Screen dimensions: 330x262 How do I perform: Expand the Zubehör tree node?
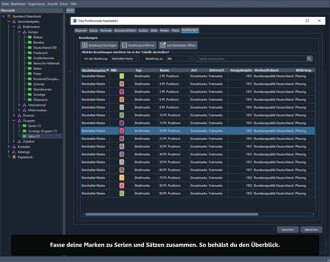coord(14,141)
